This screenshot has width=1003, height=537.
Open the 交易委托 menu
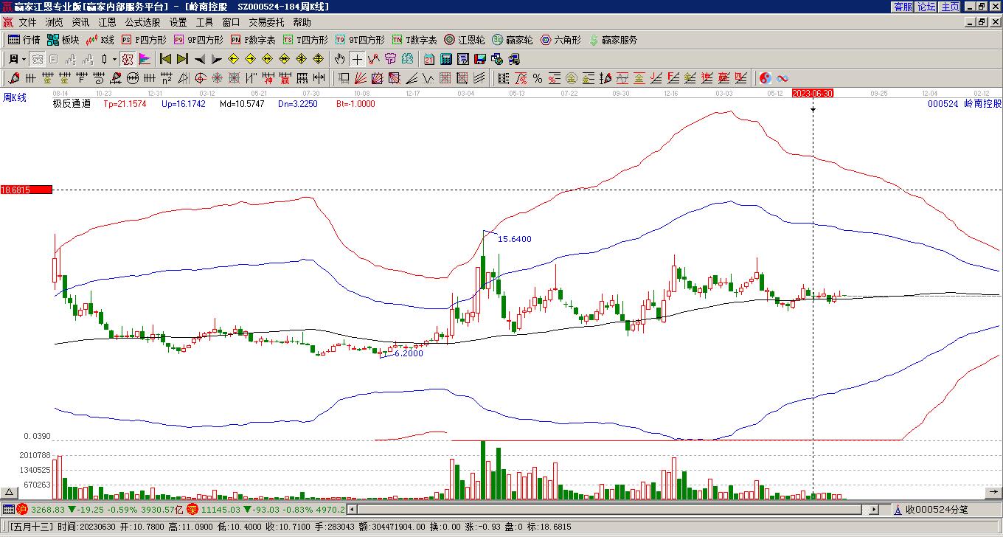pos(266,23)
